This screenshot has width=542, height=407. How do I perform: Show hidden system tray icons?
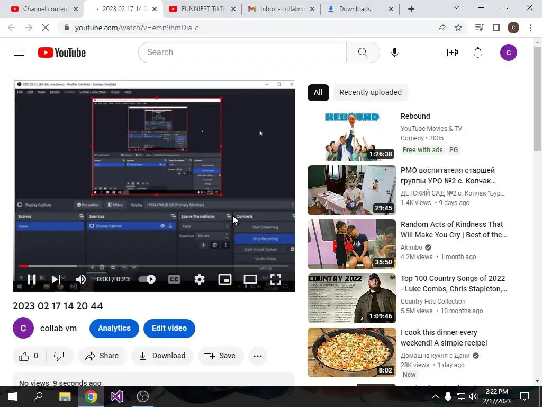[x=436, y=396]
